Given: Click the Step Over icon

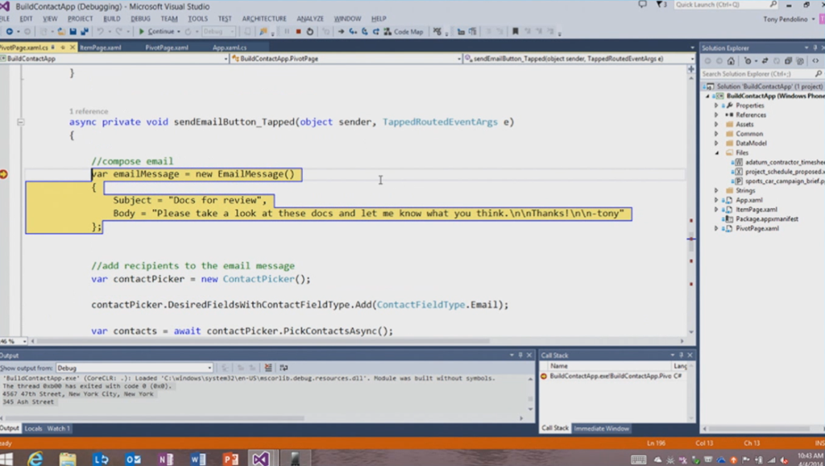Looking at the screenshot, I should pyautogui.click(x=365, y=31).
